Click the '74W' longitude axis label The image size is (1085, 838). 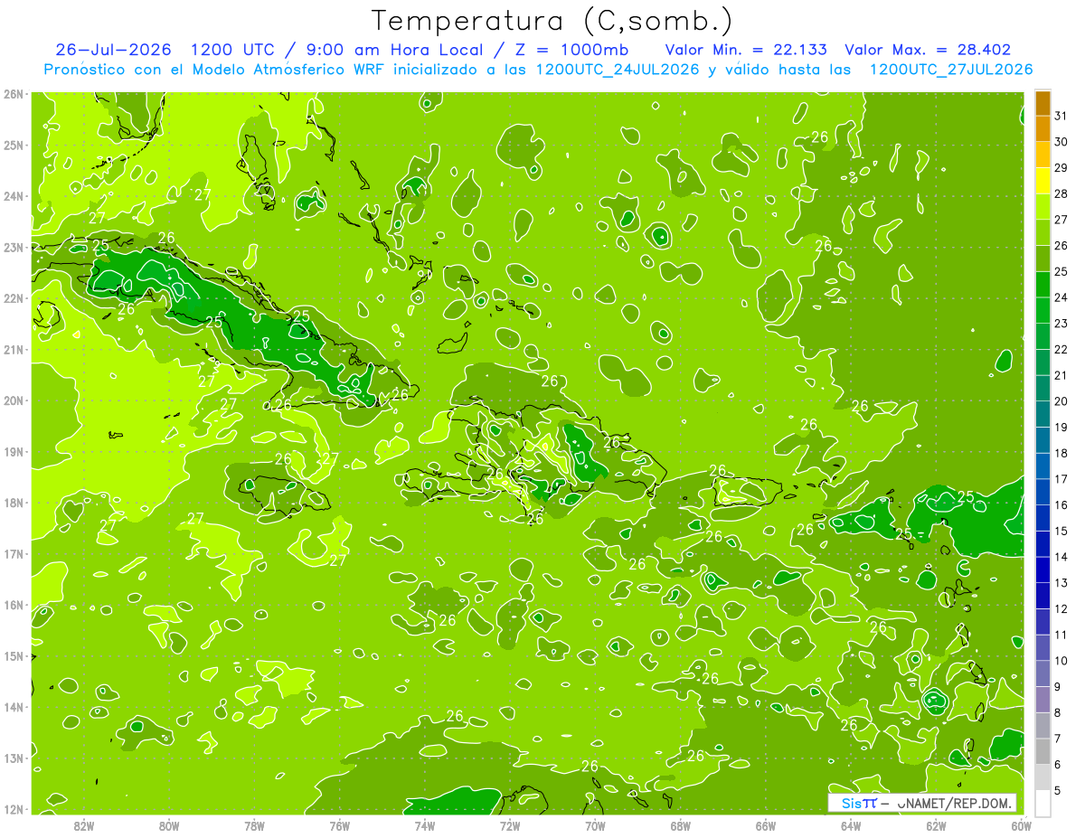[425, 825]
